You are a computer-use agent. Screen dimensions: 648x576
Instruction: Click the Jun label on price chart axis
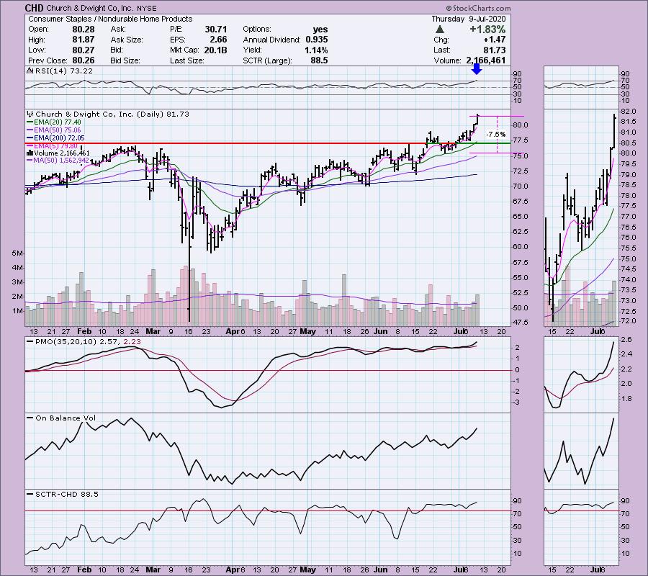(379, 331)
